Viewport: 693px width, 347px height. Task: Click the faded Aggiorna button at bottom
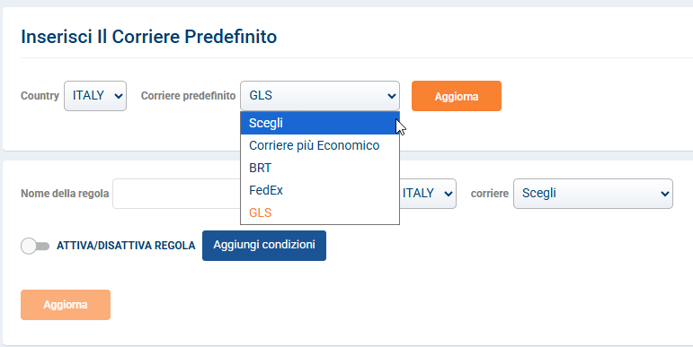[x=66, y=305]
